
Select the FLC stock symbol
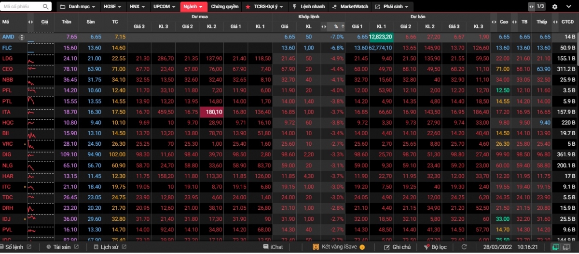coord(7,48)
